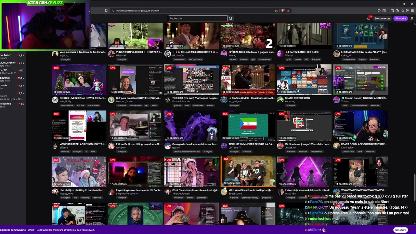Select the PEGI18 tag under mile_Buffy
This screenshot has height=234, width=416.
coord(81,106)
